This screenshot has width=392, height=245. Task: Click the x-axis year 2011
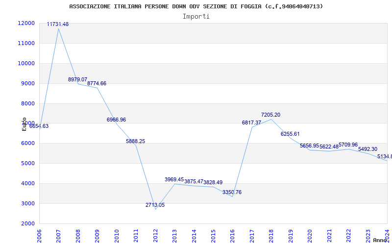pos(136,236)
